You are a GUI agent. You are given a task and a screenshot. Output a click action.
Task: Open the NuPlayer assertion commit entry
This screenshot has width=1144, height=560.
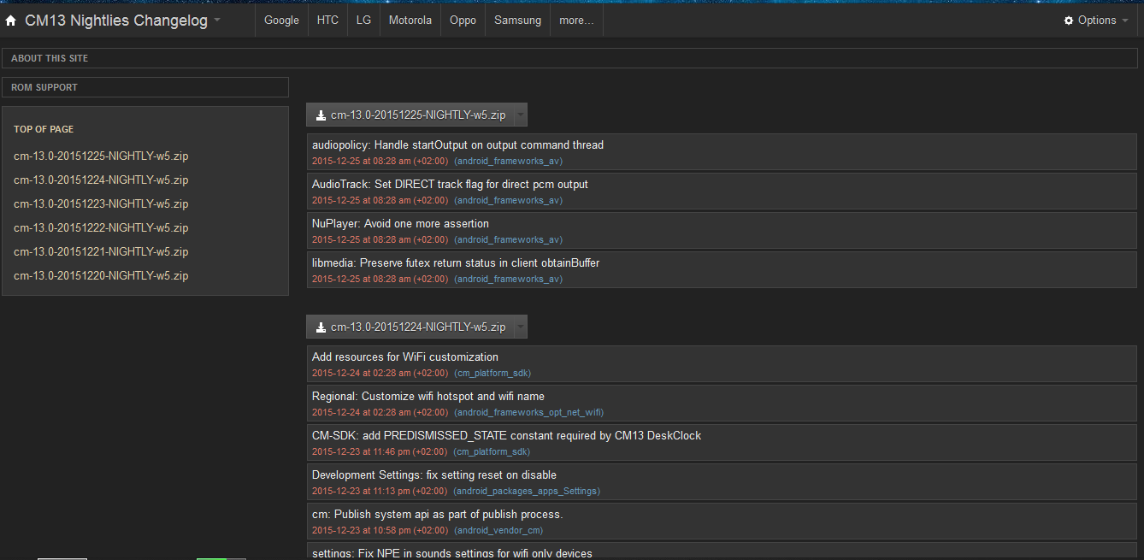[400, 223]
